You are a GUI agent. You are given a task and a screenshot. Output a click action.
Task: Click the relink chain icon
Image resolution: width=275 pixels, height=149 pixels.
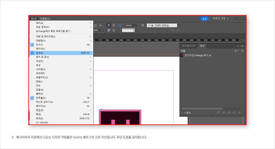(224, 112)
